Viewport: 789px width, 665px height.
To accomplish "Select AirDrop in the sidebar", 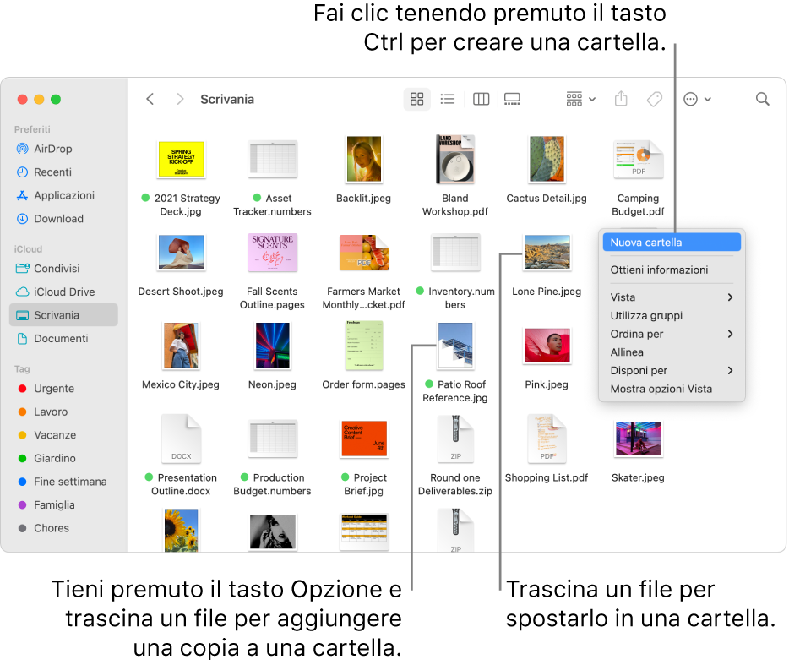I will click(x=52, y=149).
